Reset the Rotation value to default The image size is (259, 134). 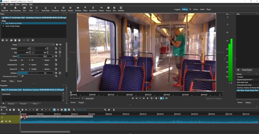coord(56,73)
